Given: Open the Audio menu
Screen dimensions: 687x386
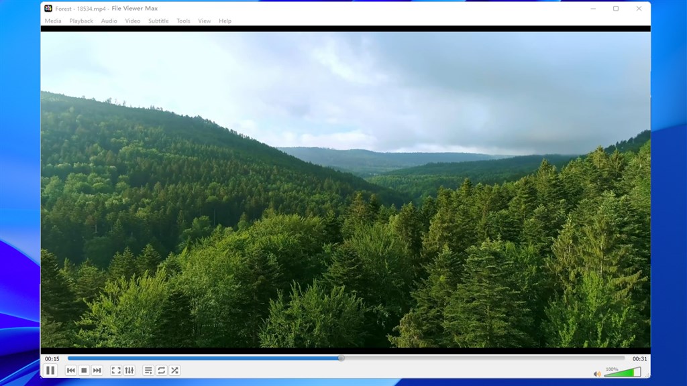Looking at the screenshot, I should click(x=109, y=21).
